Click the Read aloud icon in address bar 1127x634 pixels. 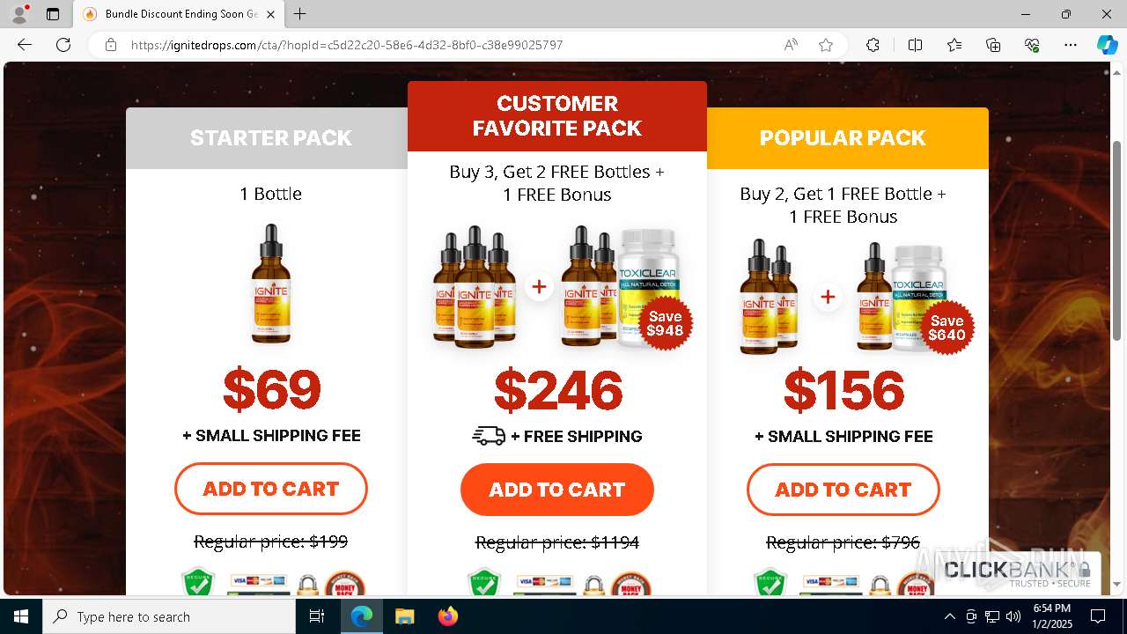[791, 45]
